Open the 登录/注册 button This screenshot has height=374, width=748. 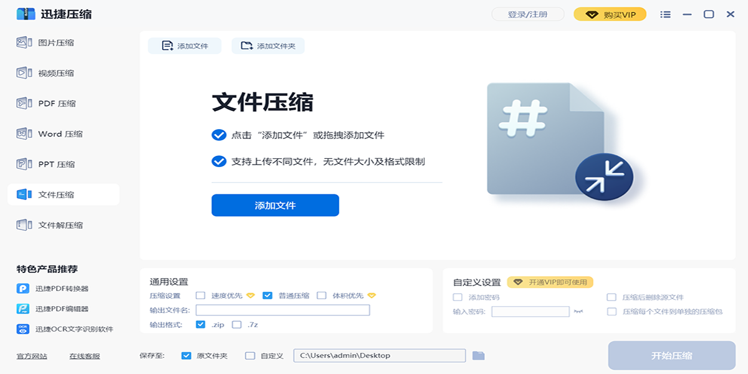click(527, 14)
